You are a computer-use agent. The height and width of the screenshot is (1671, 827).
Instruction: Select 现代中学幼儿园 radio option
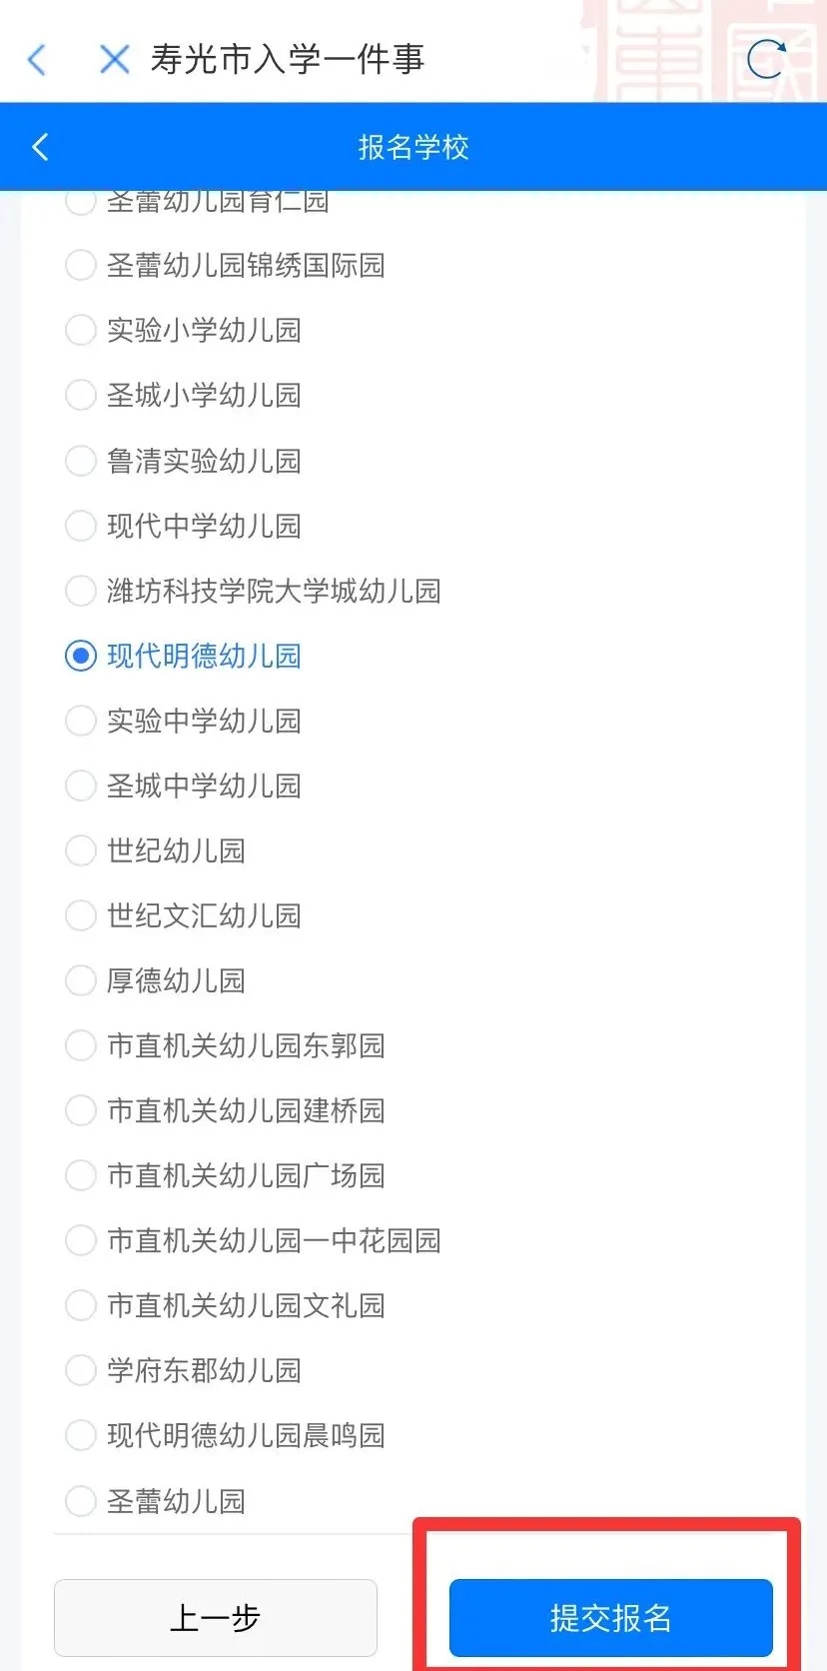(x=80, y=526)
